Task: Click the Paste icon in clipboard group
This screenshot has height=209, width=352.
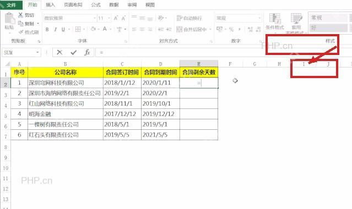Action: point(9,18)
